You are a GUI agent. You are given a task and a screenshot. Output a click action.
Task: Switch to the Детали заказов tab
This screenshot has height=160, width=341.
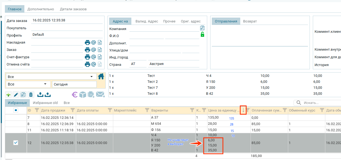click(73, 9)
